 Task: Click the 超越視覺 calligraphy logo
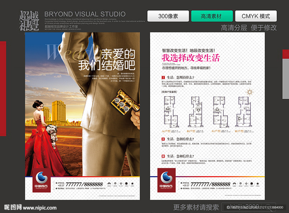[x=29, y=21]
